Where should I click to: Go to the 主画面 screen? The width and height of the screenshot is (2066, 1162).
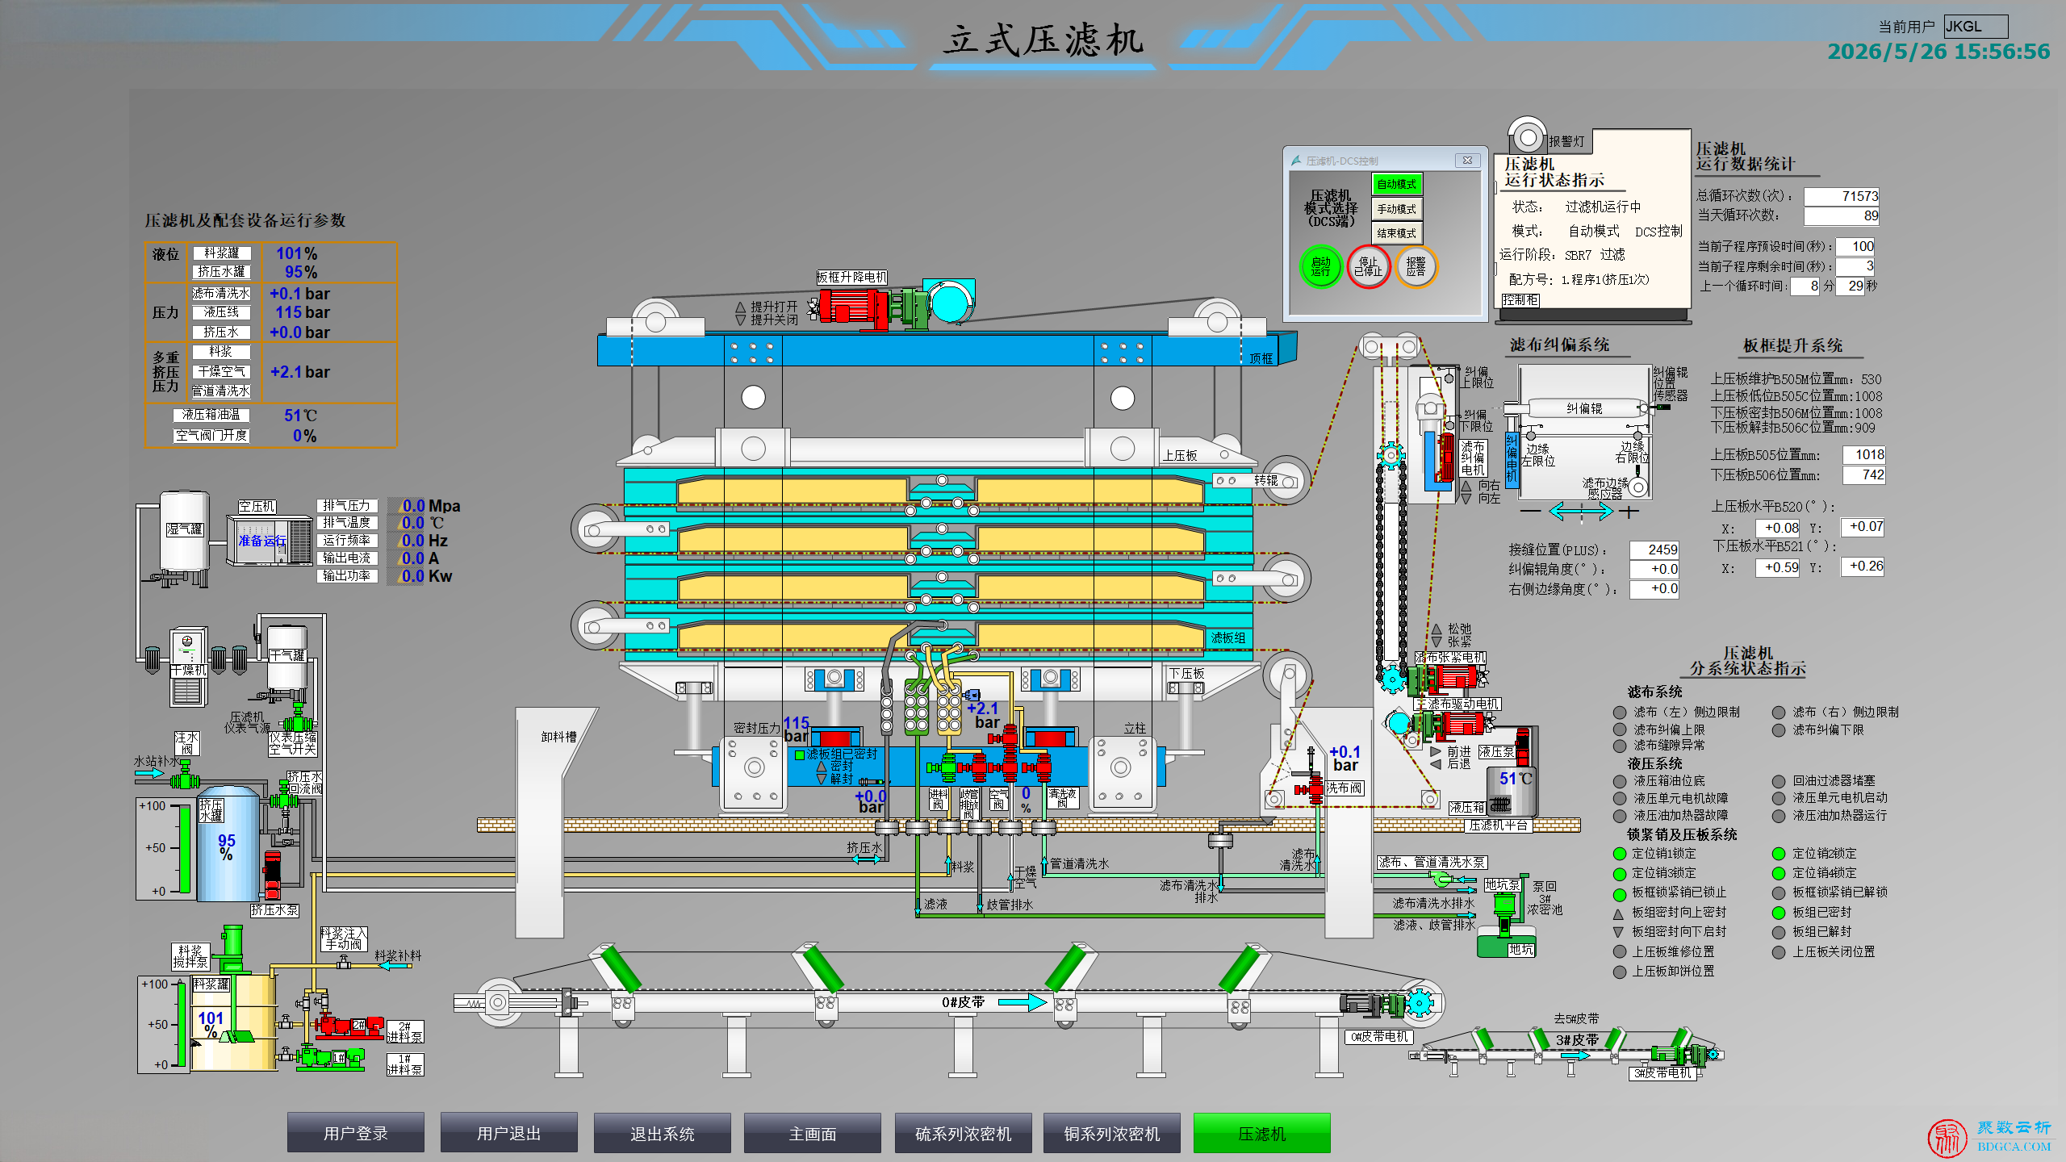click(812, 1133)
